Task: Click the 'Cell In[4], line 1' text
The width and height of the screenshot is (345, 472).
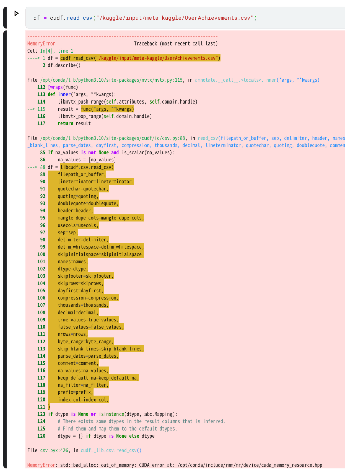Action: [x=50, y=51]
